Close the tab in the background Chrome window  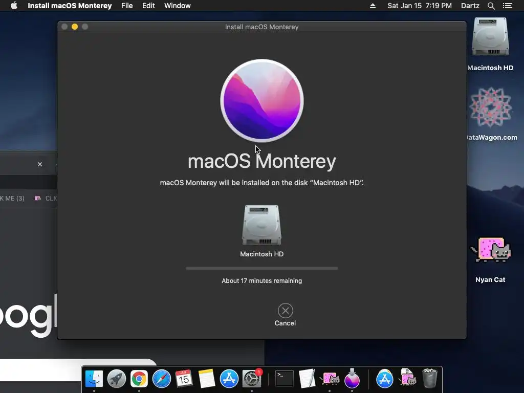(x=40, y=164)
